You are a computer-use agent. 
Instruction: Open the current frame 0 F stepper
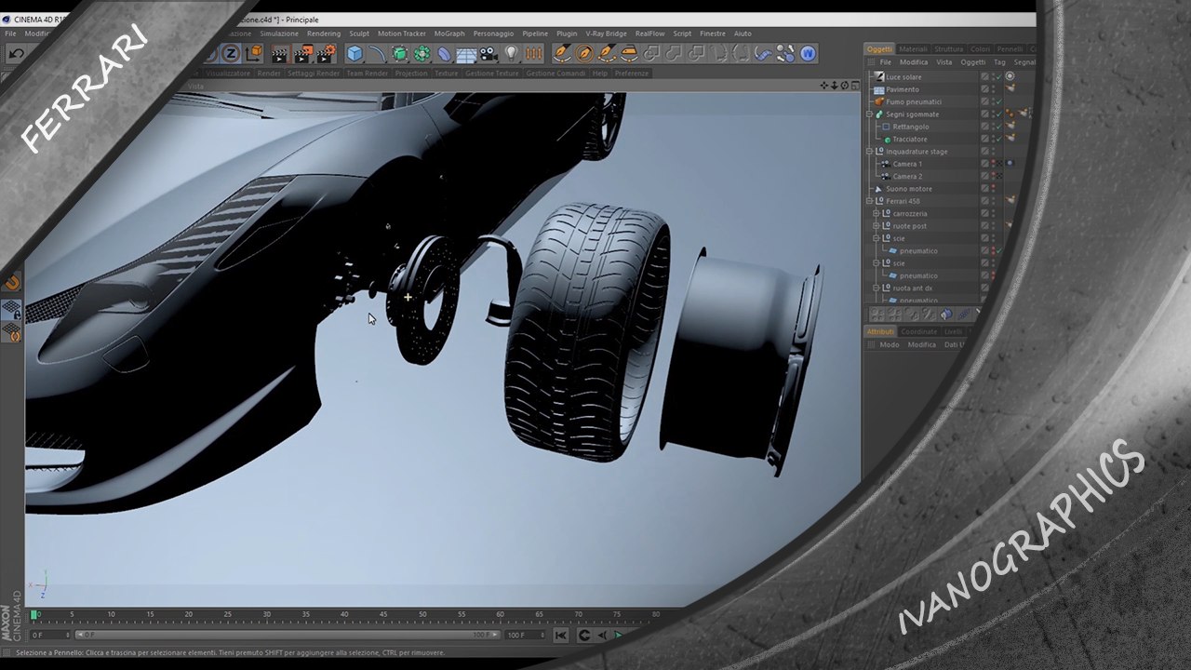[x=69, y=635]
